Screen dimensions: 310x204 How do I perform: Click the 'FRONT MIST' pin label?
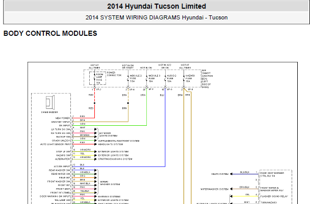pyautogui.click(x=63, y=189)
